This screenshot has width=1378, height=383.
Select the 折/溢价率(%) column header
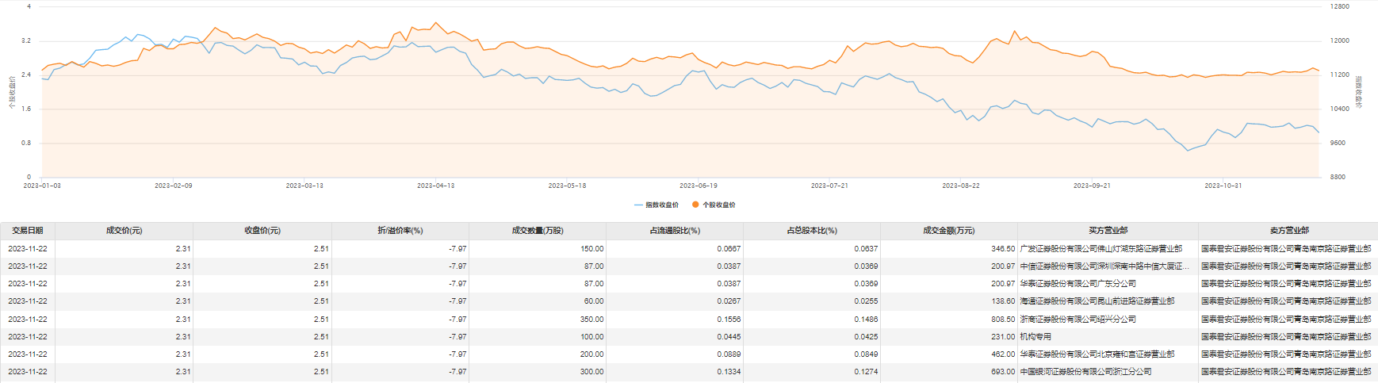click(400, 231)
